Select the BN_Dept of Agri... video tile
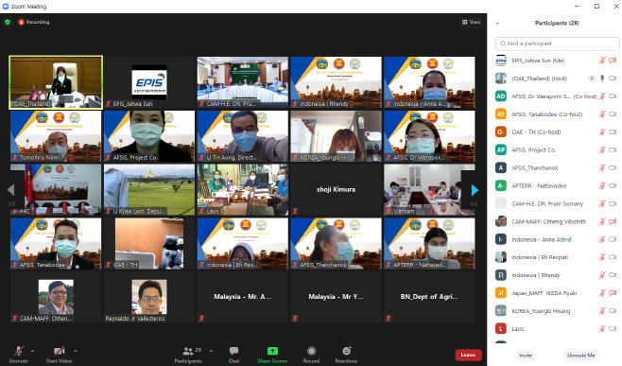 click(429, 297)
